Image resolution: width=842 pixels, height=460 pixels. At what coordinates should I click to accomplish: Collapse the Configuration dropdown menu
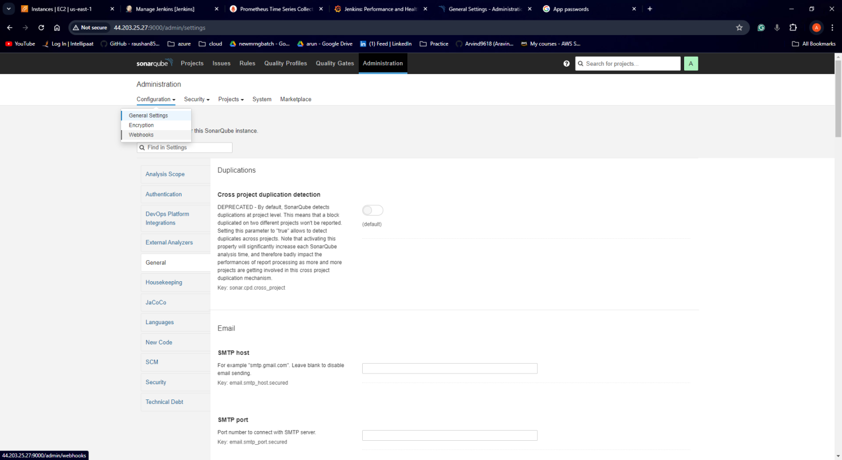[156, 99]
